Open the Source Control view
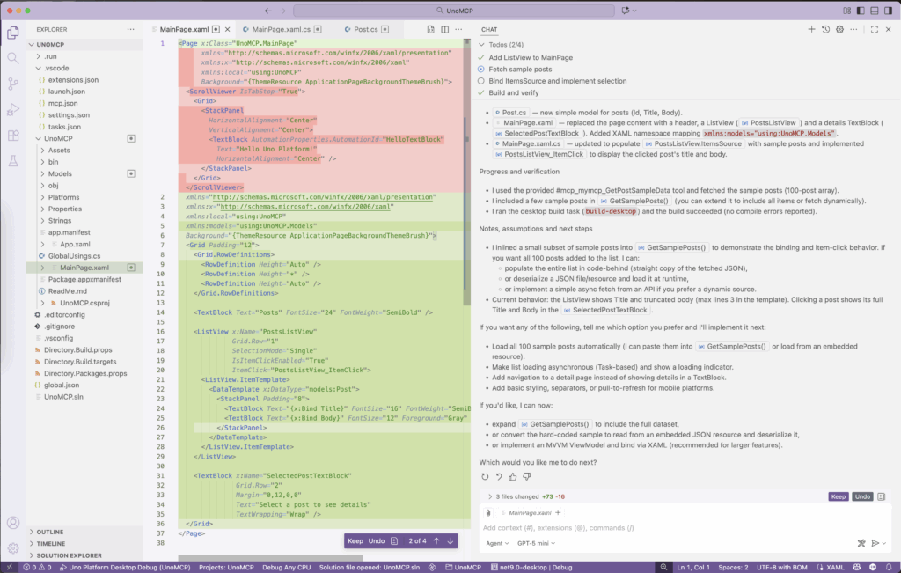 point(13,84)
